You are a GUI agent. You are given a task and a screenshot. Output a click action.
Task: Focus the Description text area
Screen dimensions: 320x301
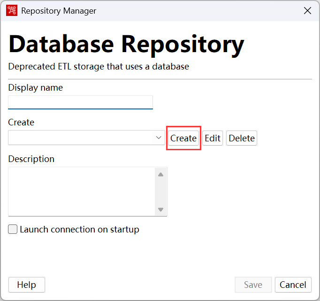(82, 192)
